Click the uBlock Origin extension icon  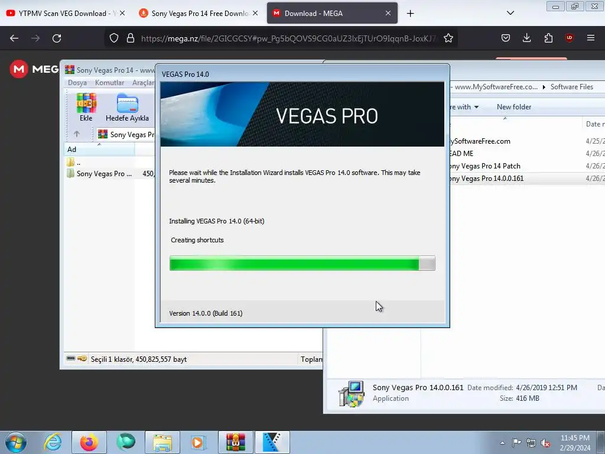(569, 38)
